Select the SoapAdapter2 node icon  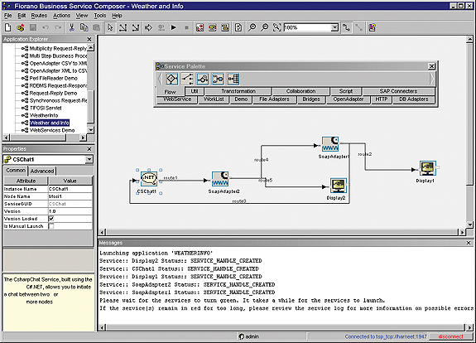(x=220, y=179)
